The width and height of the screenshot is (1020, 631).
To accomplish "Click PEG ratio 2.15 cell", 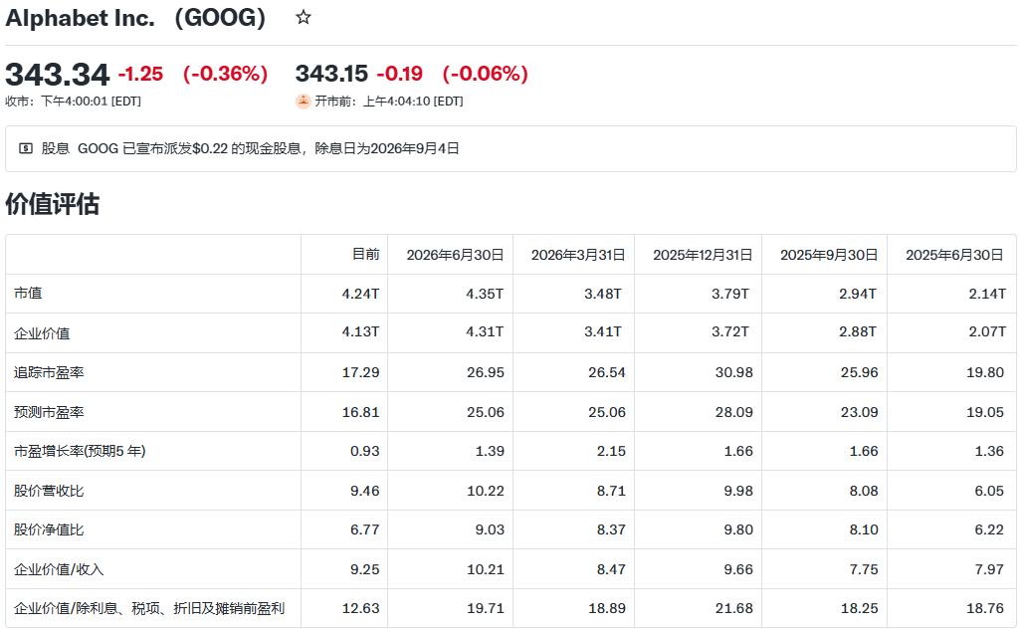I will pyautogui.click(x=611, y=452).
